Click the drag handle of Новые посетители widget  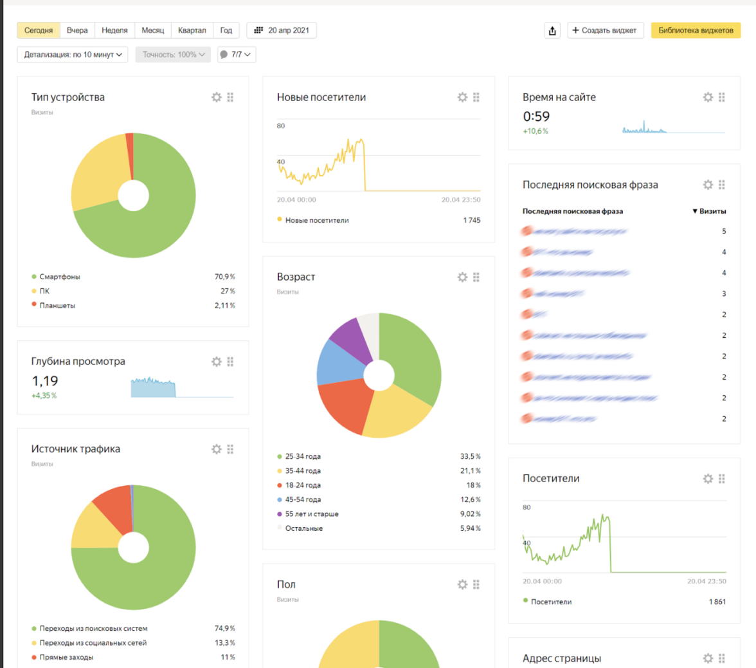476,97
